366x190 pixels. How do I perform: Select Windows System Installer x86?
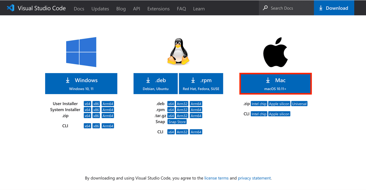click(x=96, y=110)
